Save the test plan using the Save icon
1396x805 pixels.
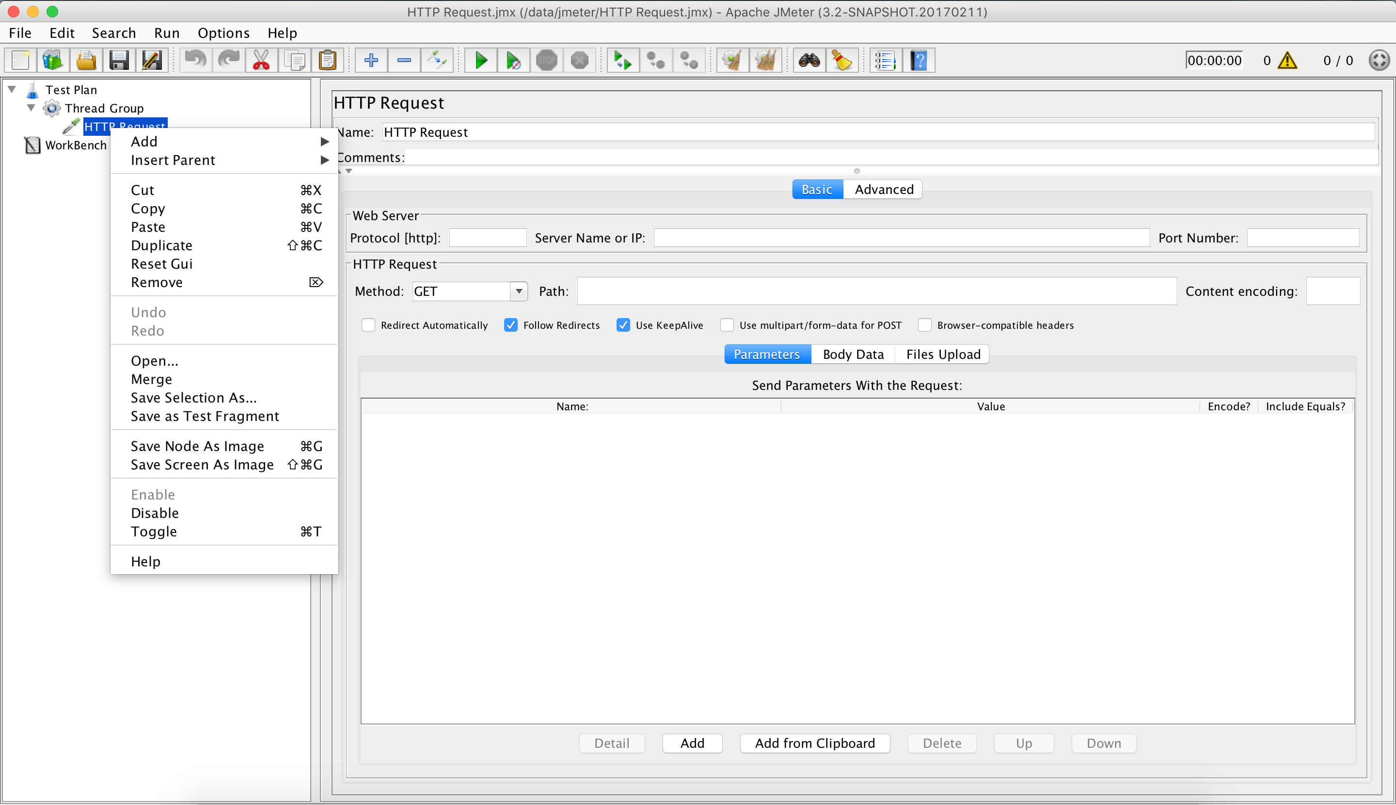click(x=119, y=60)
